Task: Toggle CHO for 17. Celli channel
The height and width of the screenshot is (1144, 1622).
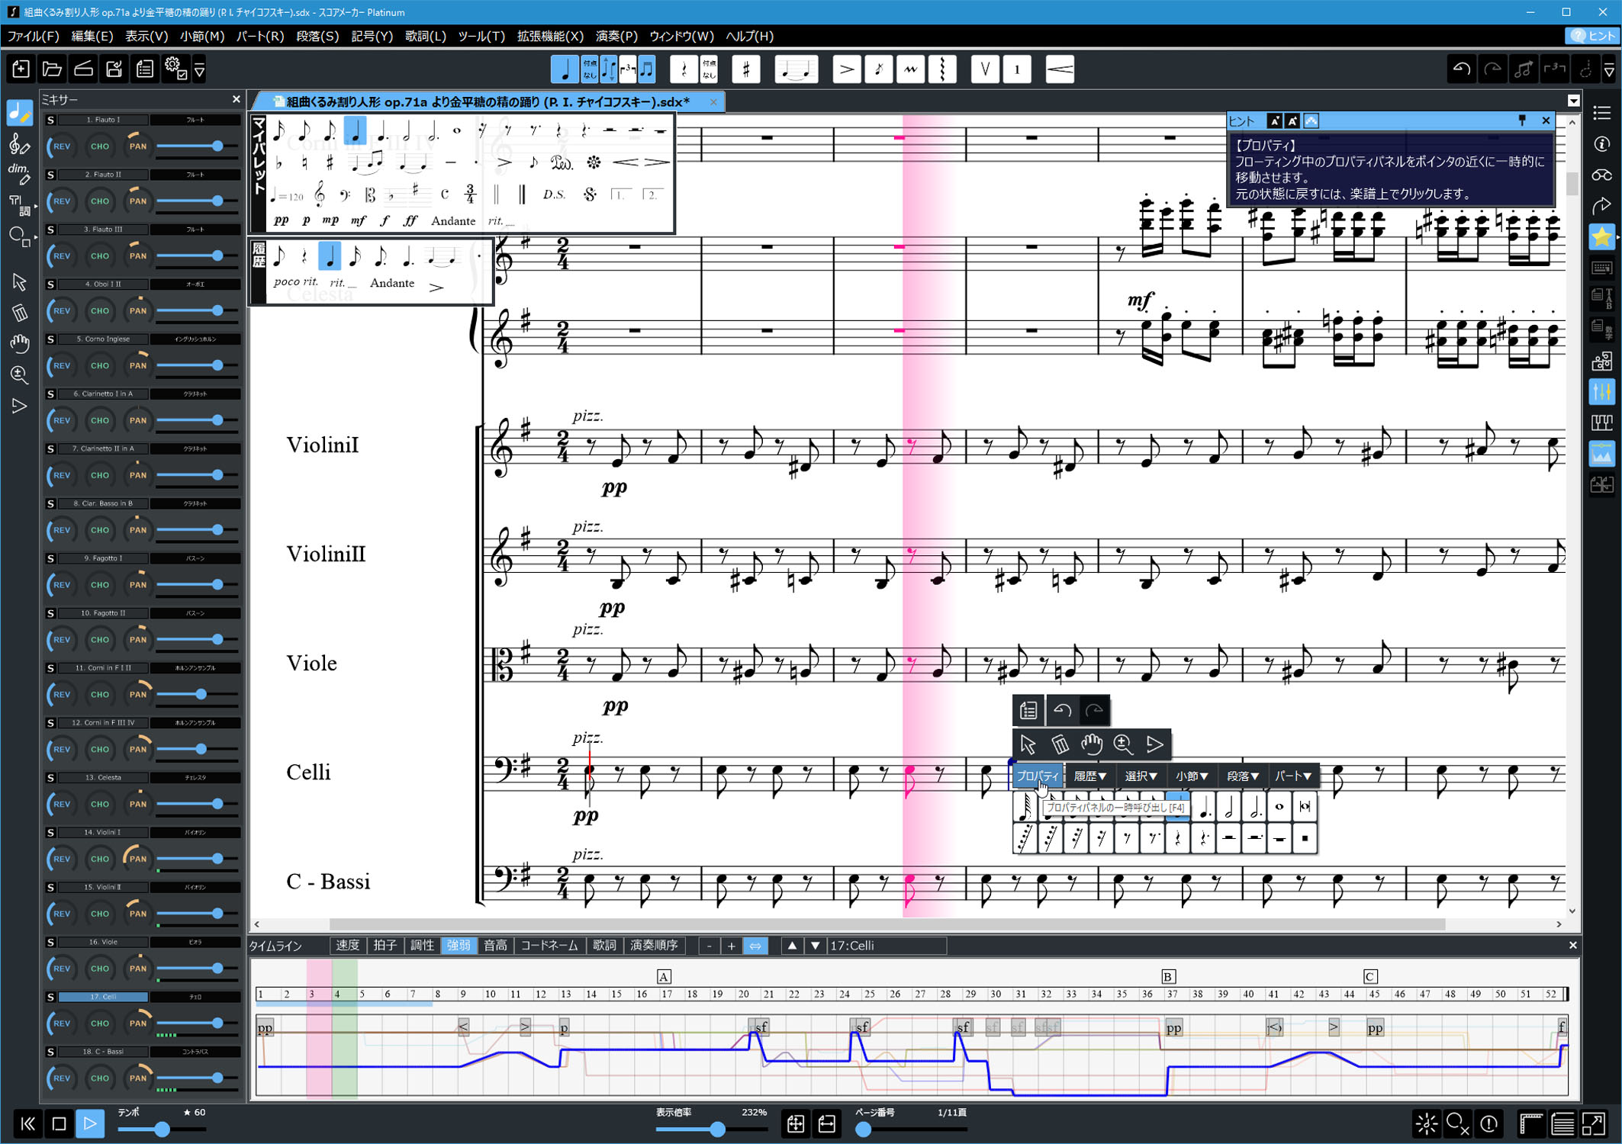Action: (100, 1023)
